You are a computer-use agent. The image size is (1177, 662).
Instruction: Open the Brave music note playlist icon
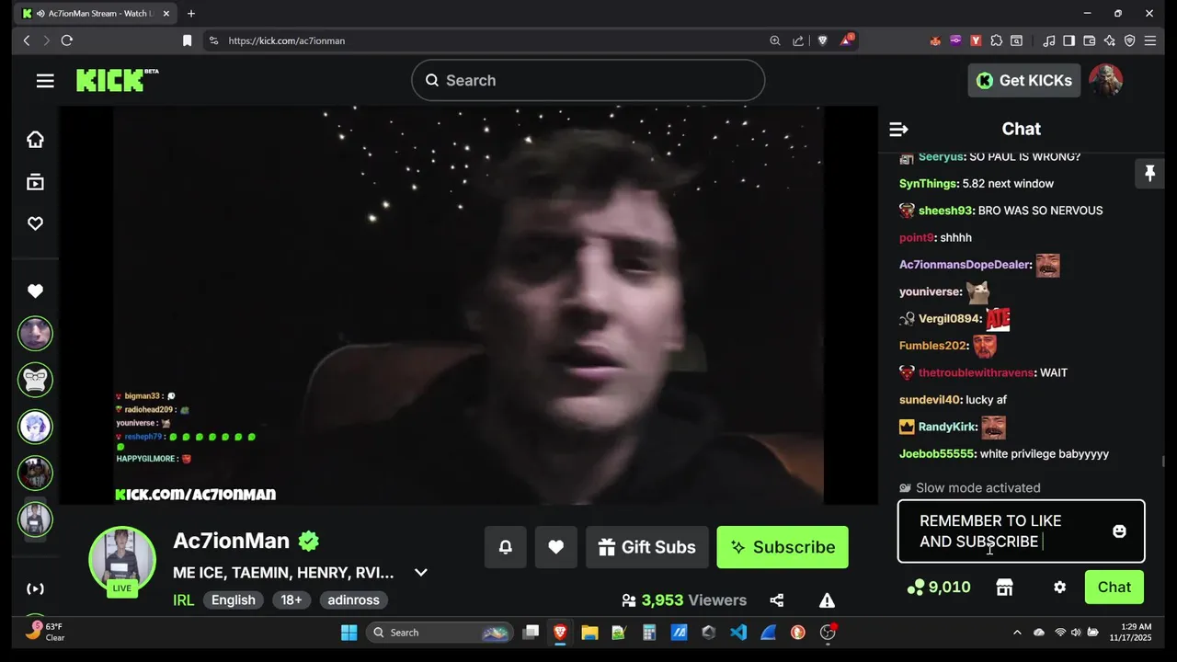[x=1049, y=40]
